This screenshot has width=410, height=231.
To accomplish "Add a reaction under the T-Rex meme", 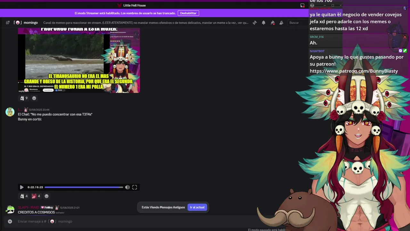I will coord(34,98).
